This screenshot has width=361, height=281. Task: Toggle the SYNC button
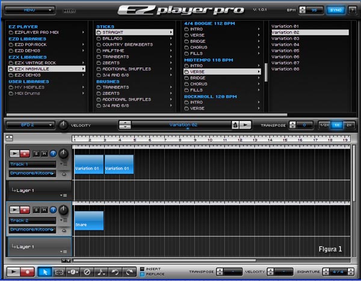[x=336, y=10]
